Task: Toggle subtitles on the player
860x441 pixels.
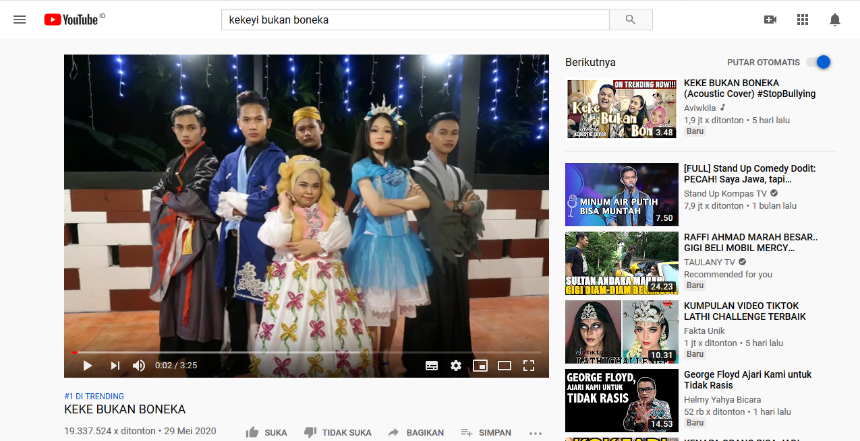Action: [432, 366]
